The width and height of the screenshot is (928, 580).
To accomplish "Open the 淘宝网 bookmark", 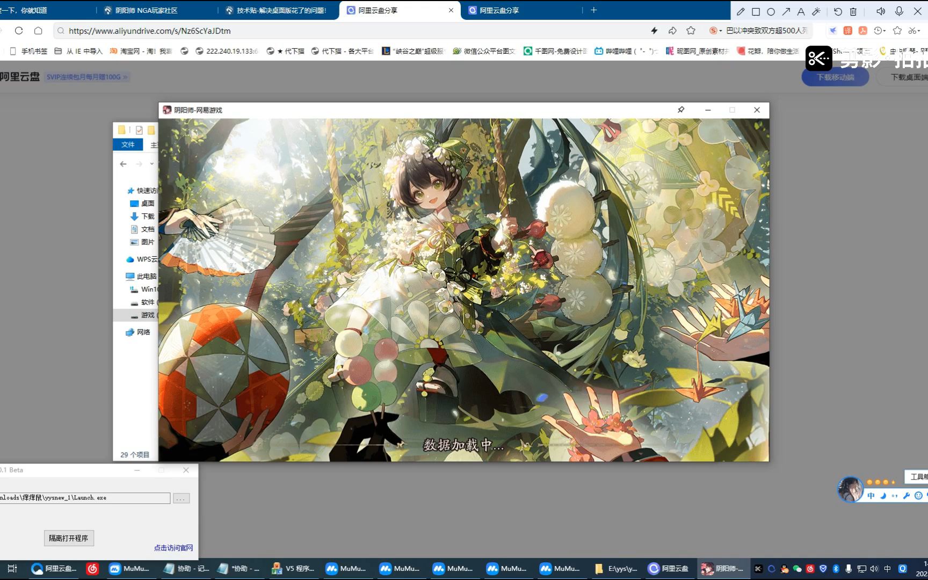I will point(141,51).
